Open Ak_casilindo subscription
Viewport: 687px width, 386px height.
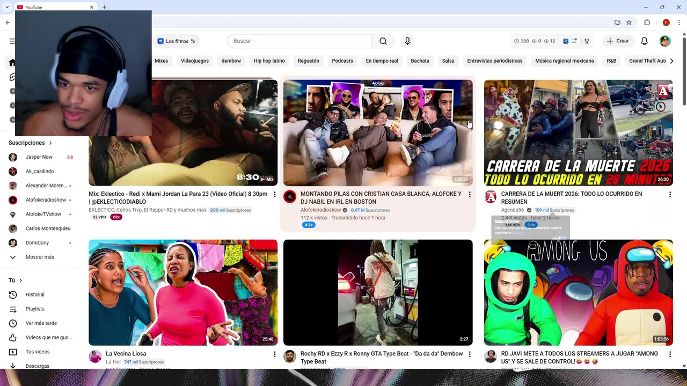tap(40, 172)
